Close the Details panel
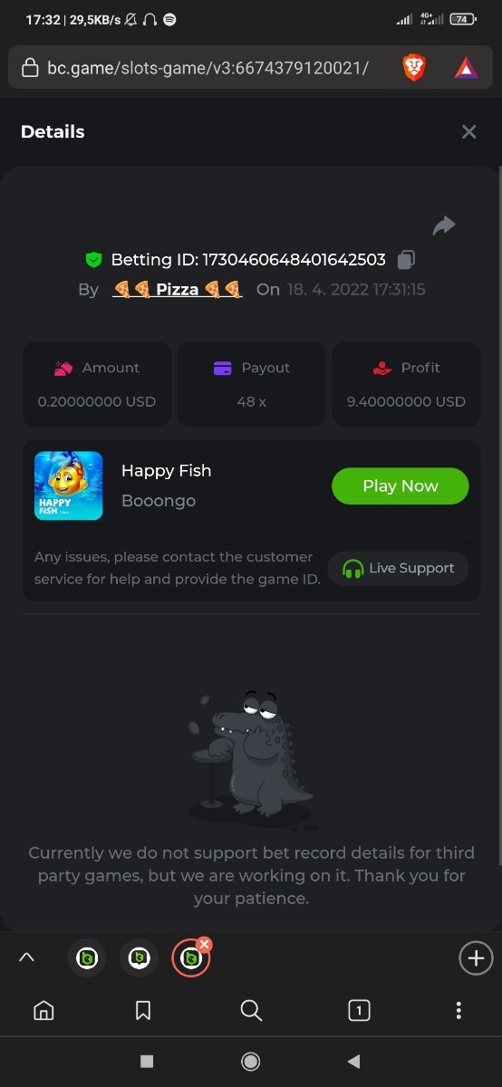The image size is (502, 1087). [468, 132]
